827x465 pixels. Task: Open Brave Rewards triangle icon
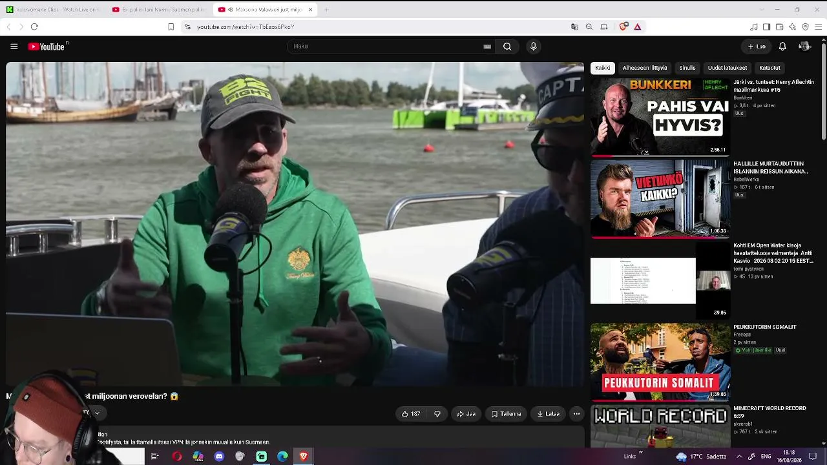637,26
